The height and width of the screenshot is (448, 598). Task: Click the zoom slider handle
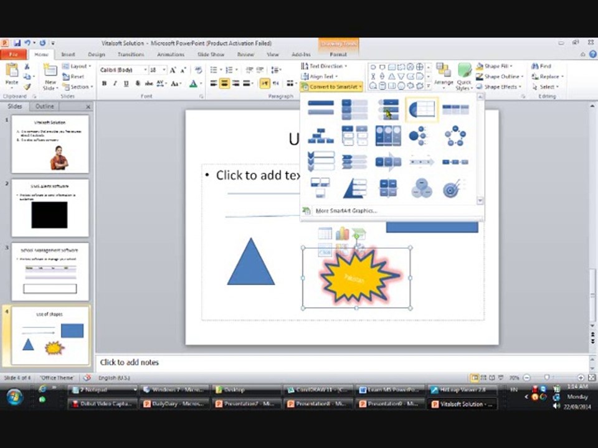547,378
